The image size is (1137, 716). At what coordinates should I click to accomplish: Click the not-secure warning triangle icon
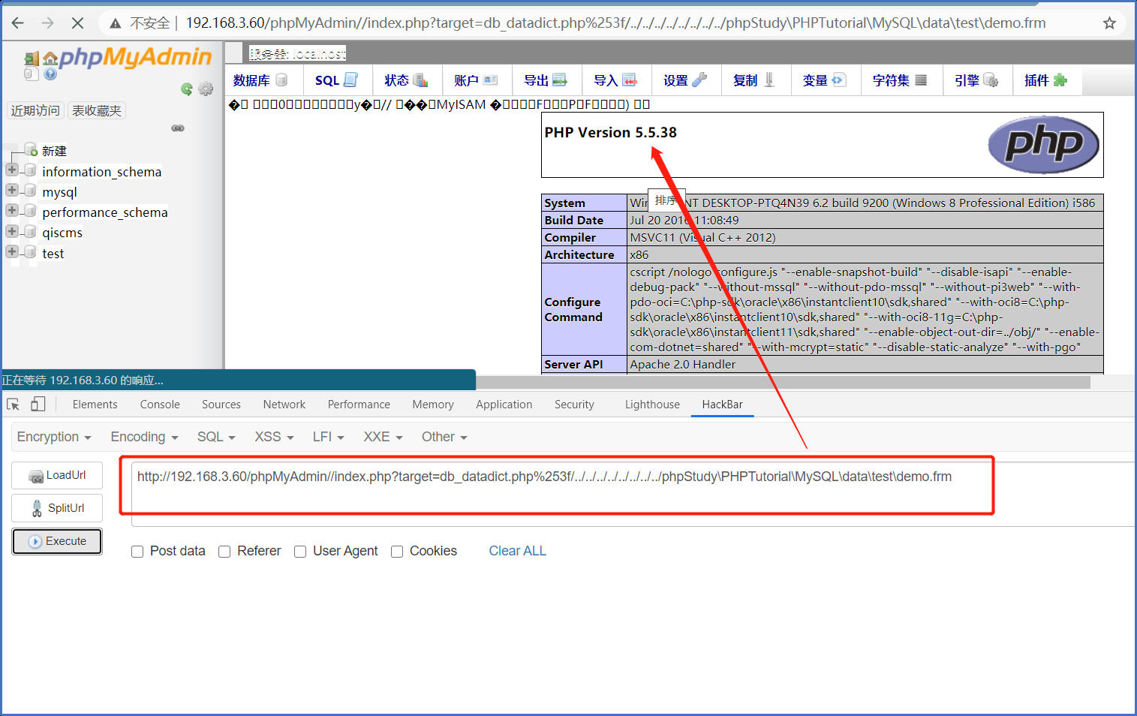click(115, 23)
